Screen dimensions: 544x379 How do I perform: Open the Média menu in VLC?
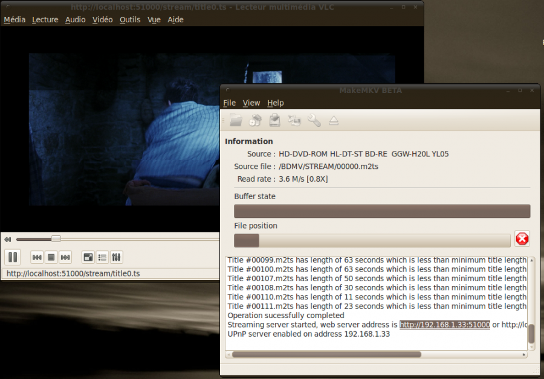pos(15,20)
